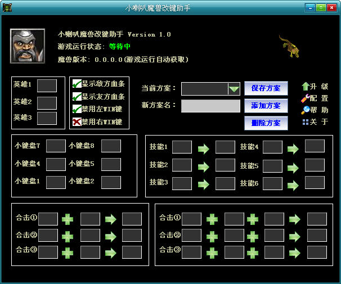Click left panel 合击① arrow icon
Screen dimensions: 341x284
pyautogui.click(x=111, y=219)
